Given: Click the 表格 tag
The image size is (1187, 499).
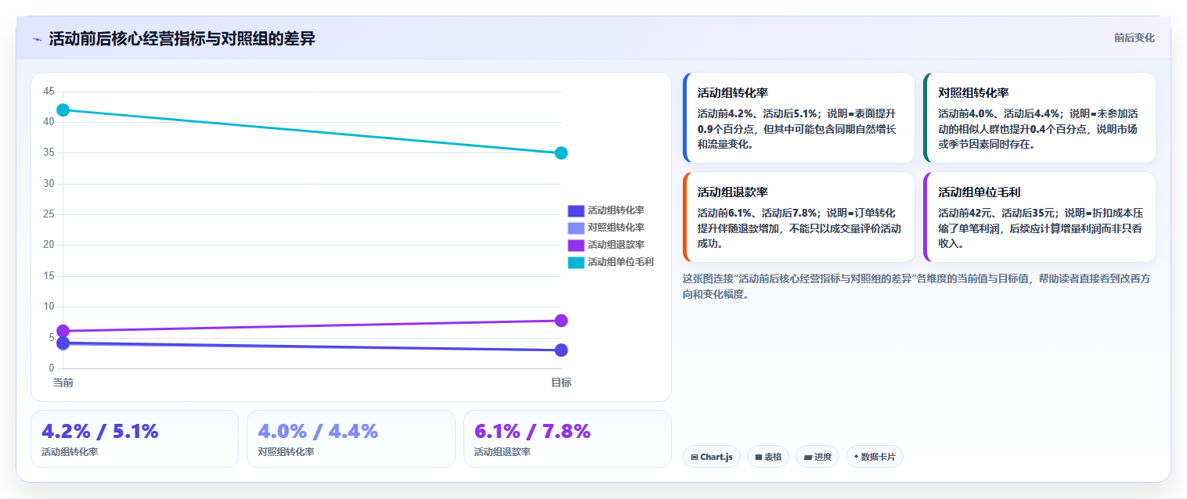Looking at the screenshot, I should pos(768,457).
